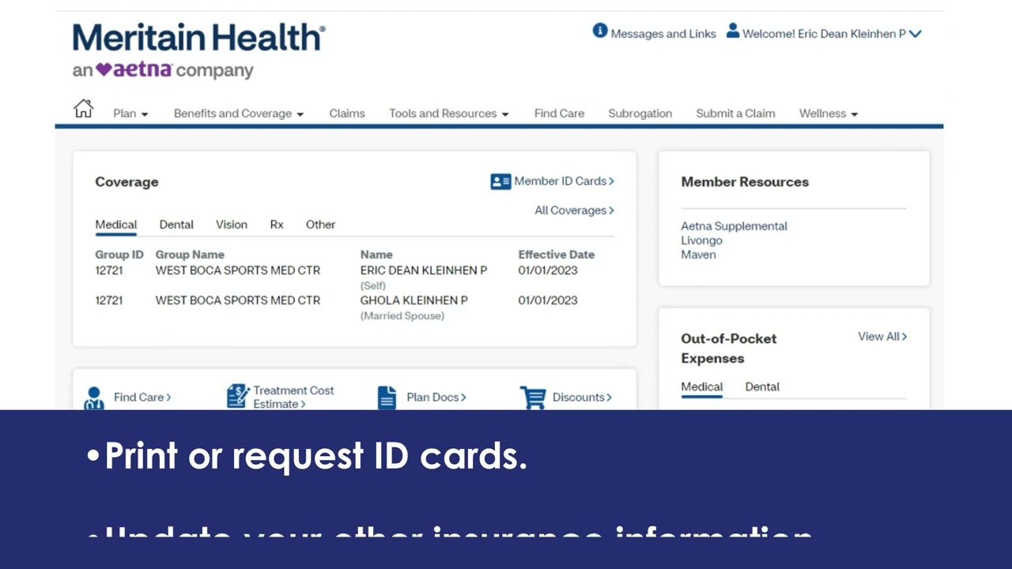Open the Subrogation menu item
The width and height of the screenshot is (1012, 569).
click(640, 114)
